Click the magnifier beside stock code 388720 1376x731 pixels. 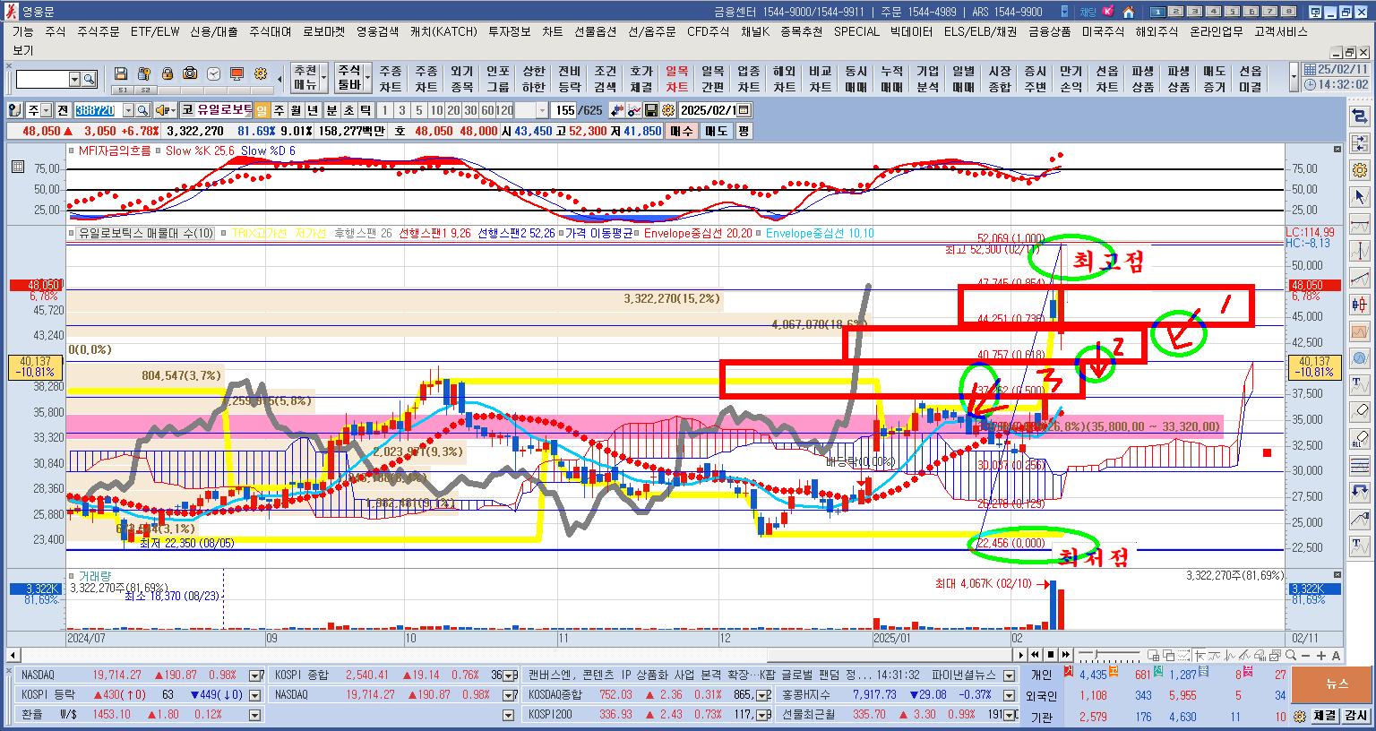142,110
